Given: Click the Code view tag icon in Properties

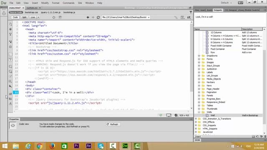Looking at the screenshot, I should (x=13, y=125).
